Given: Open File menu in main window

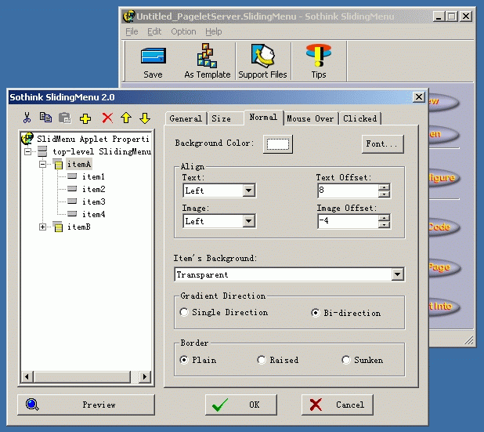Looking at the screenshot, I should click(x=132, y=31).
